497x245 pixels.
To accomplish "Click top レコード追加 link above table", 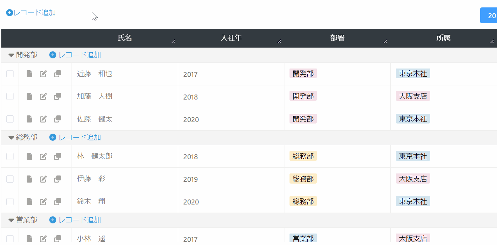I will pyautogui.click(x=31, y=13).
